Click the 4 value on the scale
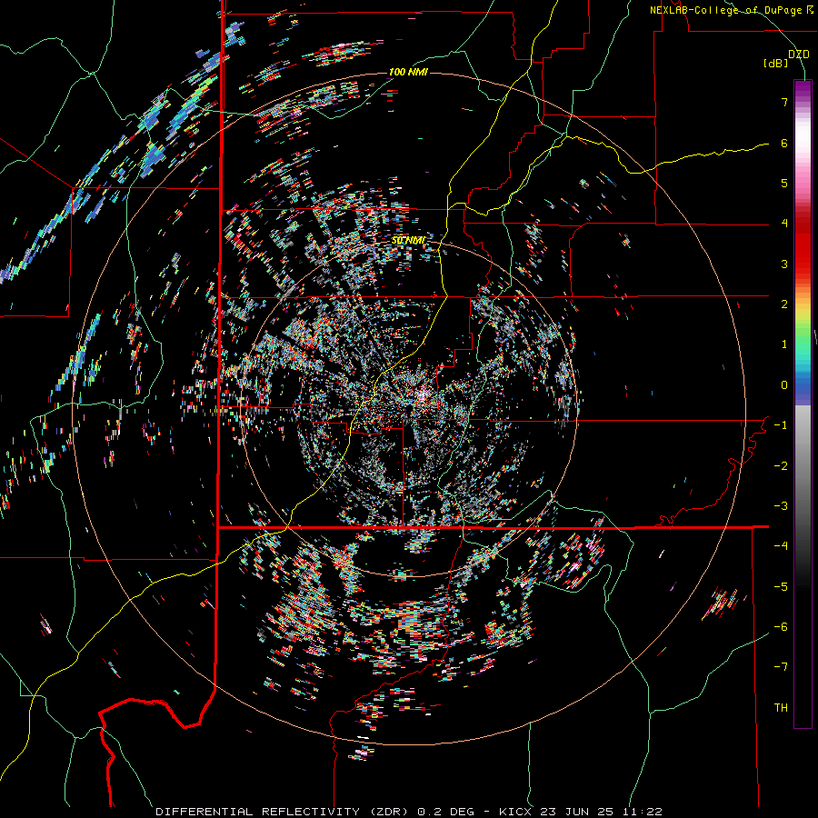 (784, 224)
